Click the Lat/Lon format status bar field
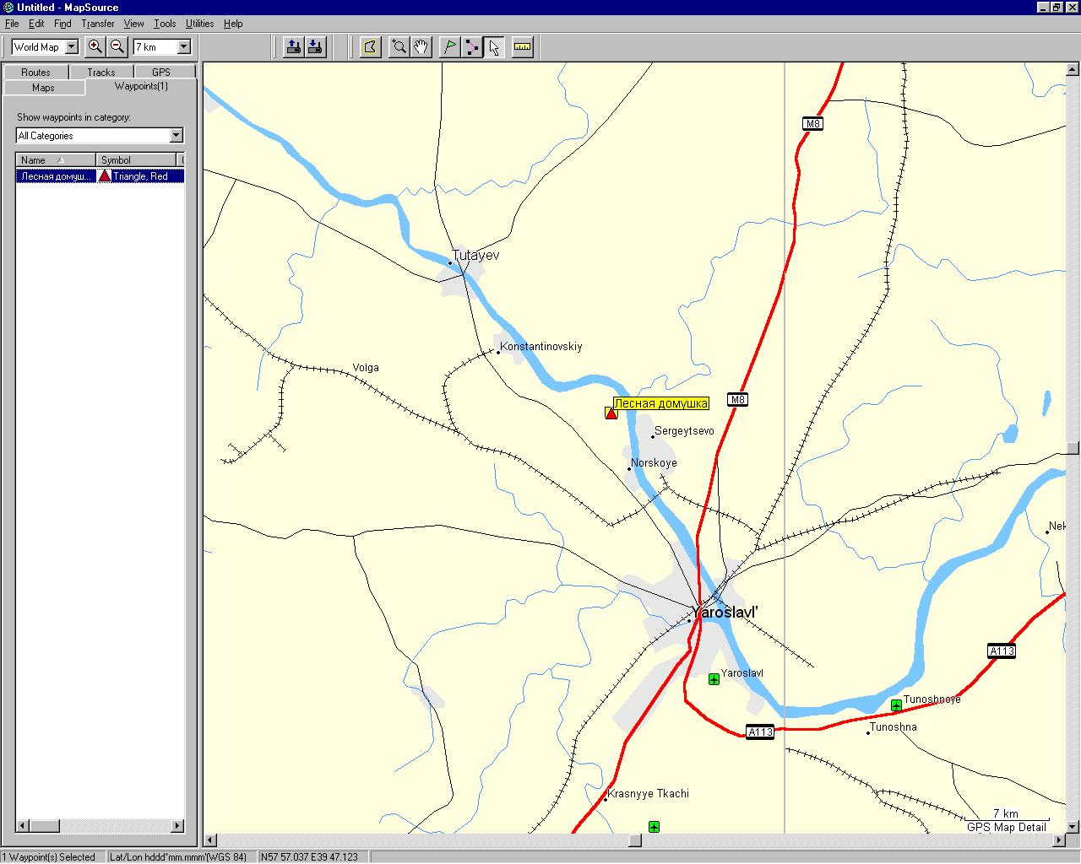This screenshot has width=1081, height=864. (181, 857)
